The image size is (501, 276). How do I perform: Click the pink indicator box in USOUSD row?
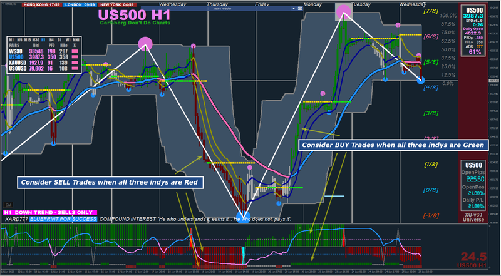[x=75, y=68]
